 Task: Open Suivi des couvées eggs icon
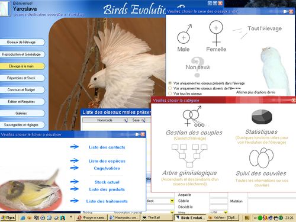[261, 158]
